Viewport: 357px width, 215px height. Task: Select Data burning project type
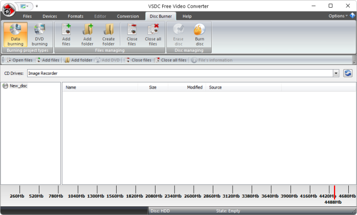[x=15, y=34]
